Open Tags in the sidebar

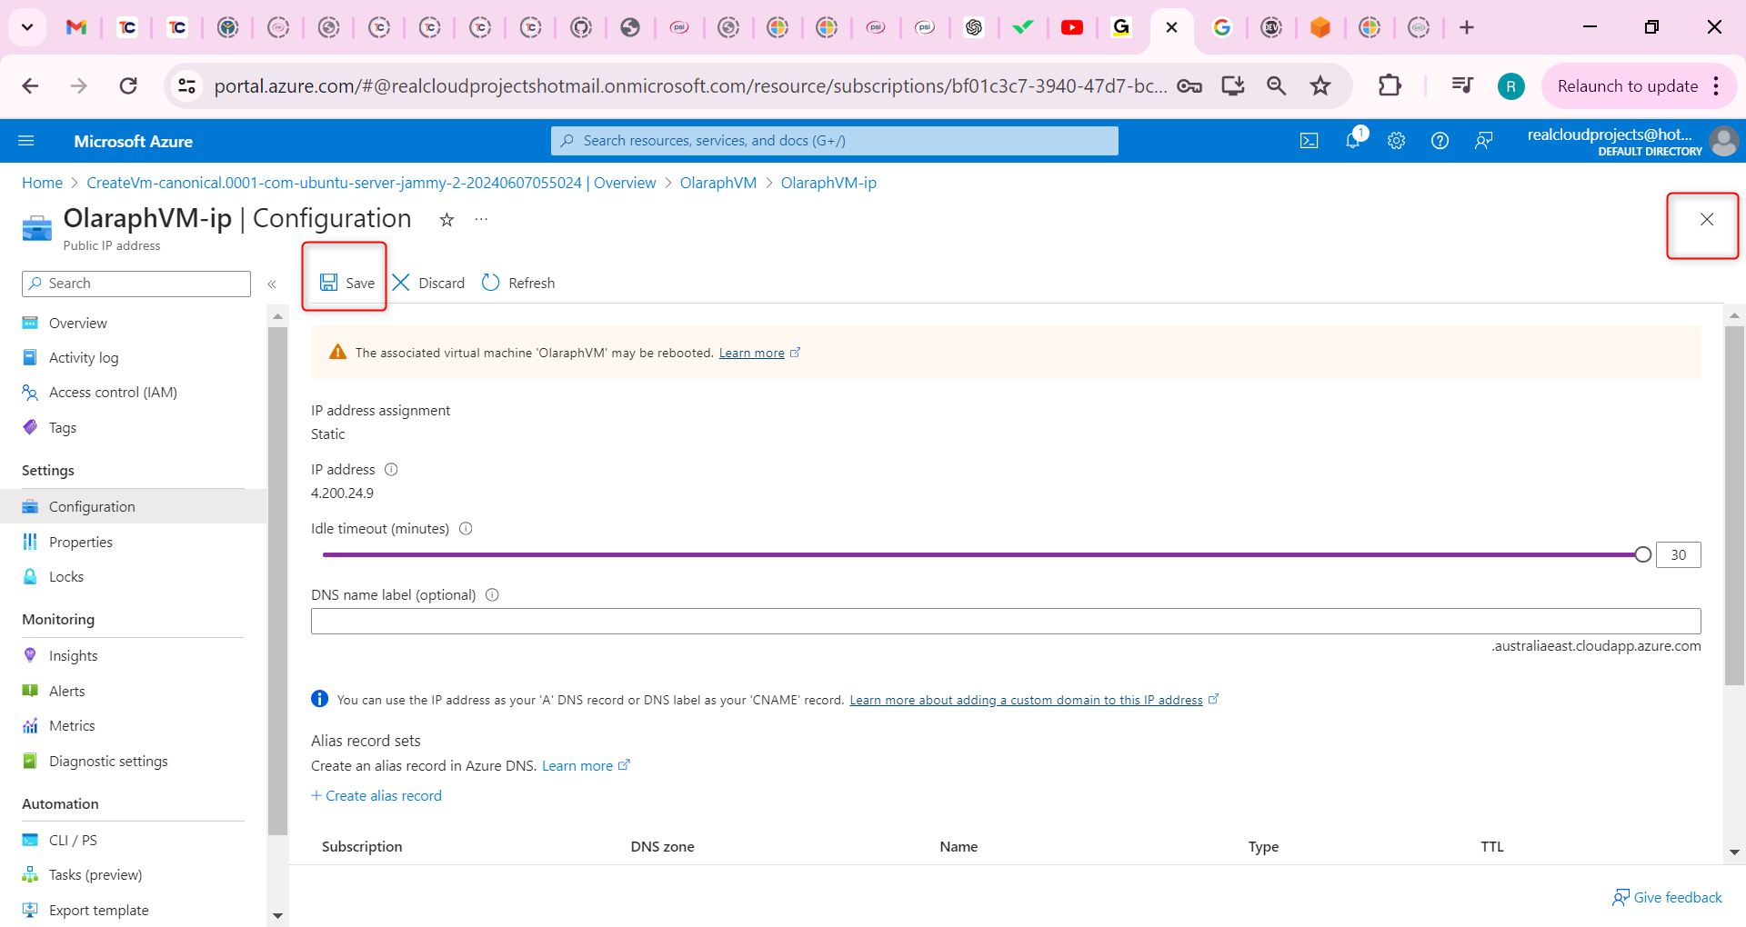[63, 428]
